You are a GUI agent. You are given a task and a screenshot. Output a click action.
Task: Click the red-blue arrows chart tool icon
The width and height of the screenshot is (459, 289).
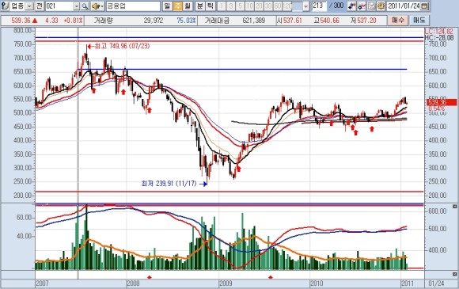tap(352, 6)
